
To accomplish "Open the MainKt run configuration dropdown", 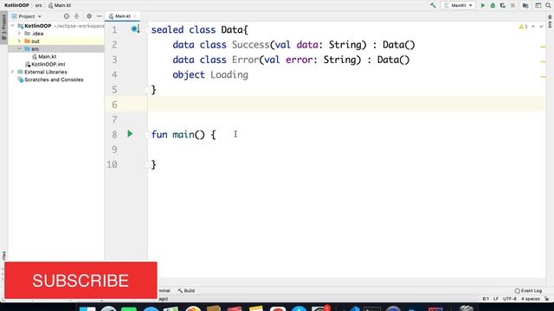I will [x=458, y=5].
